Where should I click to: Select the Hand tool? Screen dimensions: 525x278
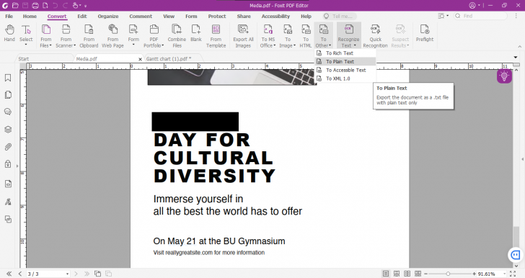9,33
